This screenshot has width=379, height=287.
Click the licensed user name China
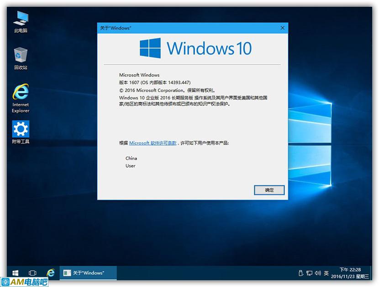pos(131,158)
